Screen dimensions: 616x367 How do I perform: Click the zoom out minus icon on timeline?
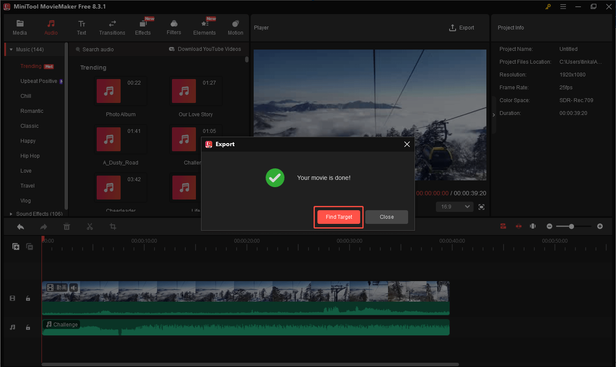pos(549,226)
